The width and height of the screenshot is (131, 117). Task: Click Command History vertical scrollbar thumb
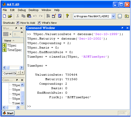[x=22, y=96]
